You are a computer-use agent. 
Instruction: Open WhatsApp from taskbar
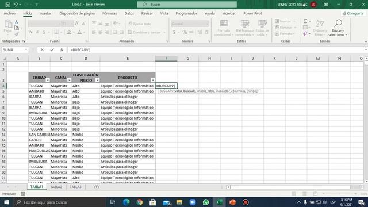tap(206, 202)
